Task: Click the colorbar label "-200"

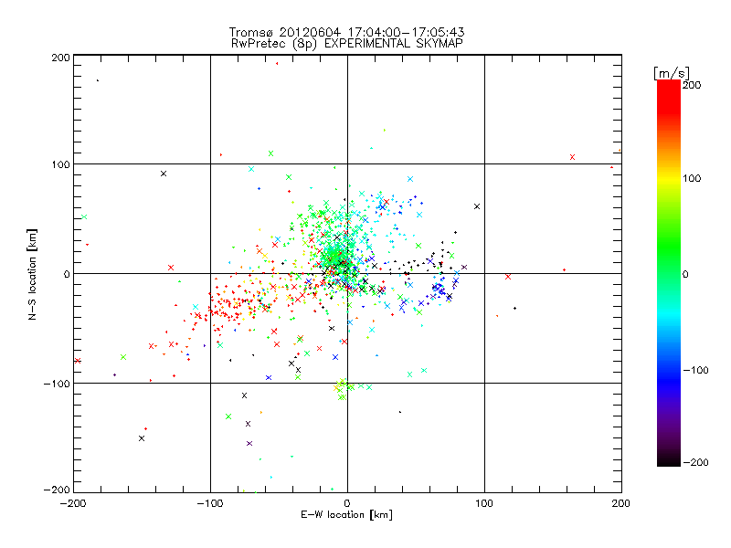Action: pyautogui.click(x=695, y=463)
